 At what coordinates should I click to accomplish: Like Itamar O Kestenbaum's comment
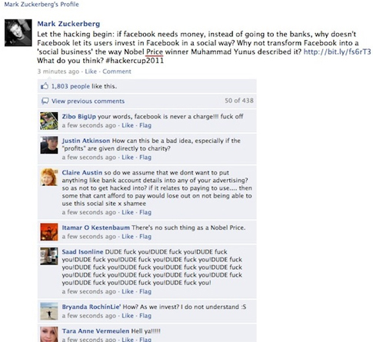tap(128, 237)
